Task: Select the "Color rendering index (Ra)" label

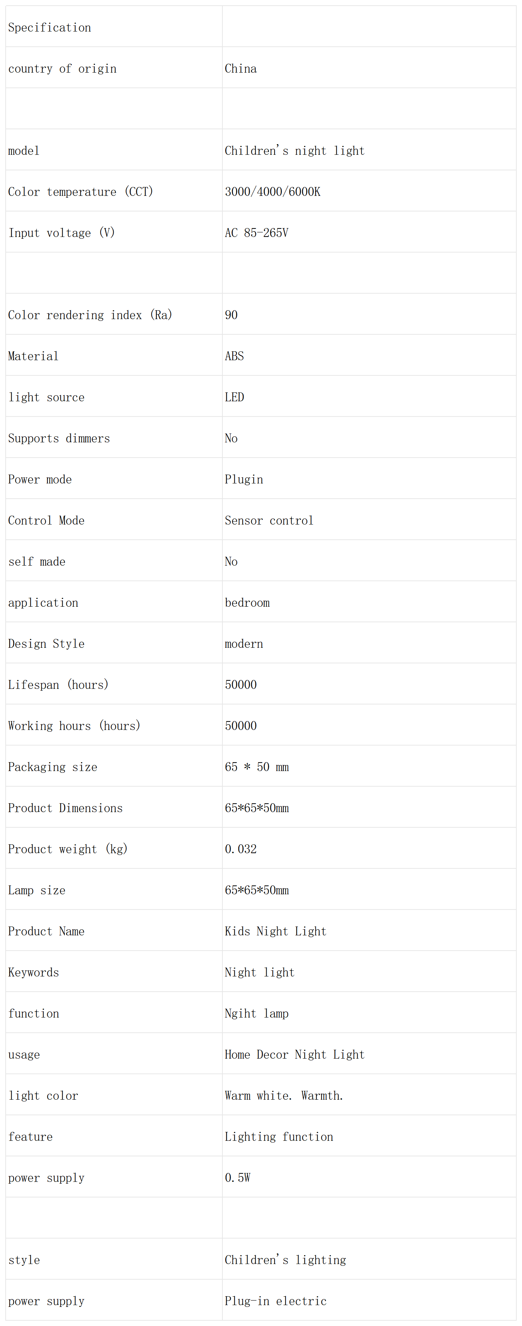Action: pos(90,314)
